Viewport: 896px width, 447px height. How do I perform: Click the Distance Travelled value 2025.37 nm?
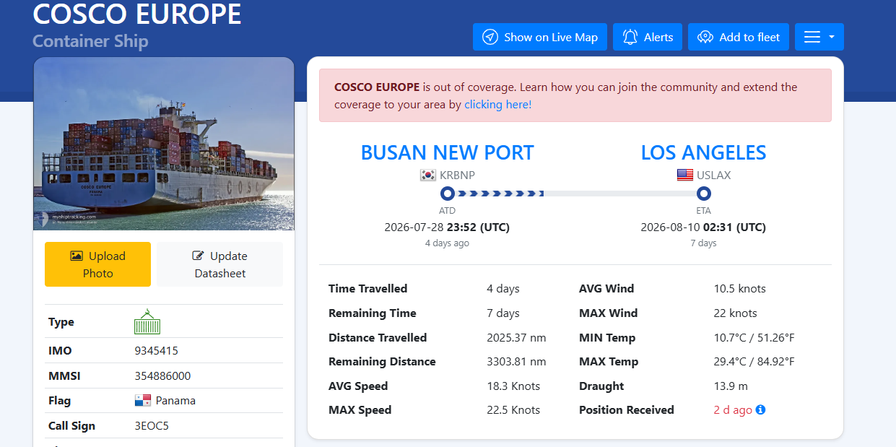(516, 337)
